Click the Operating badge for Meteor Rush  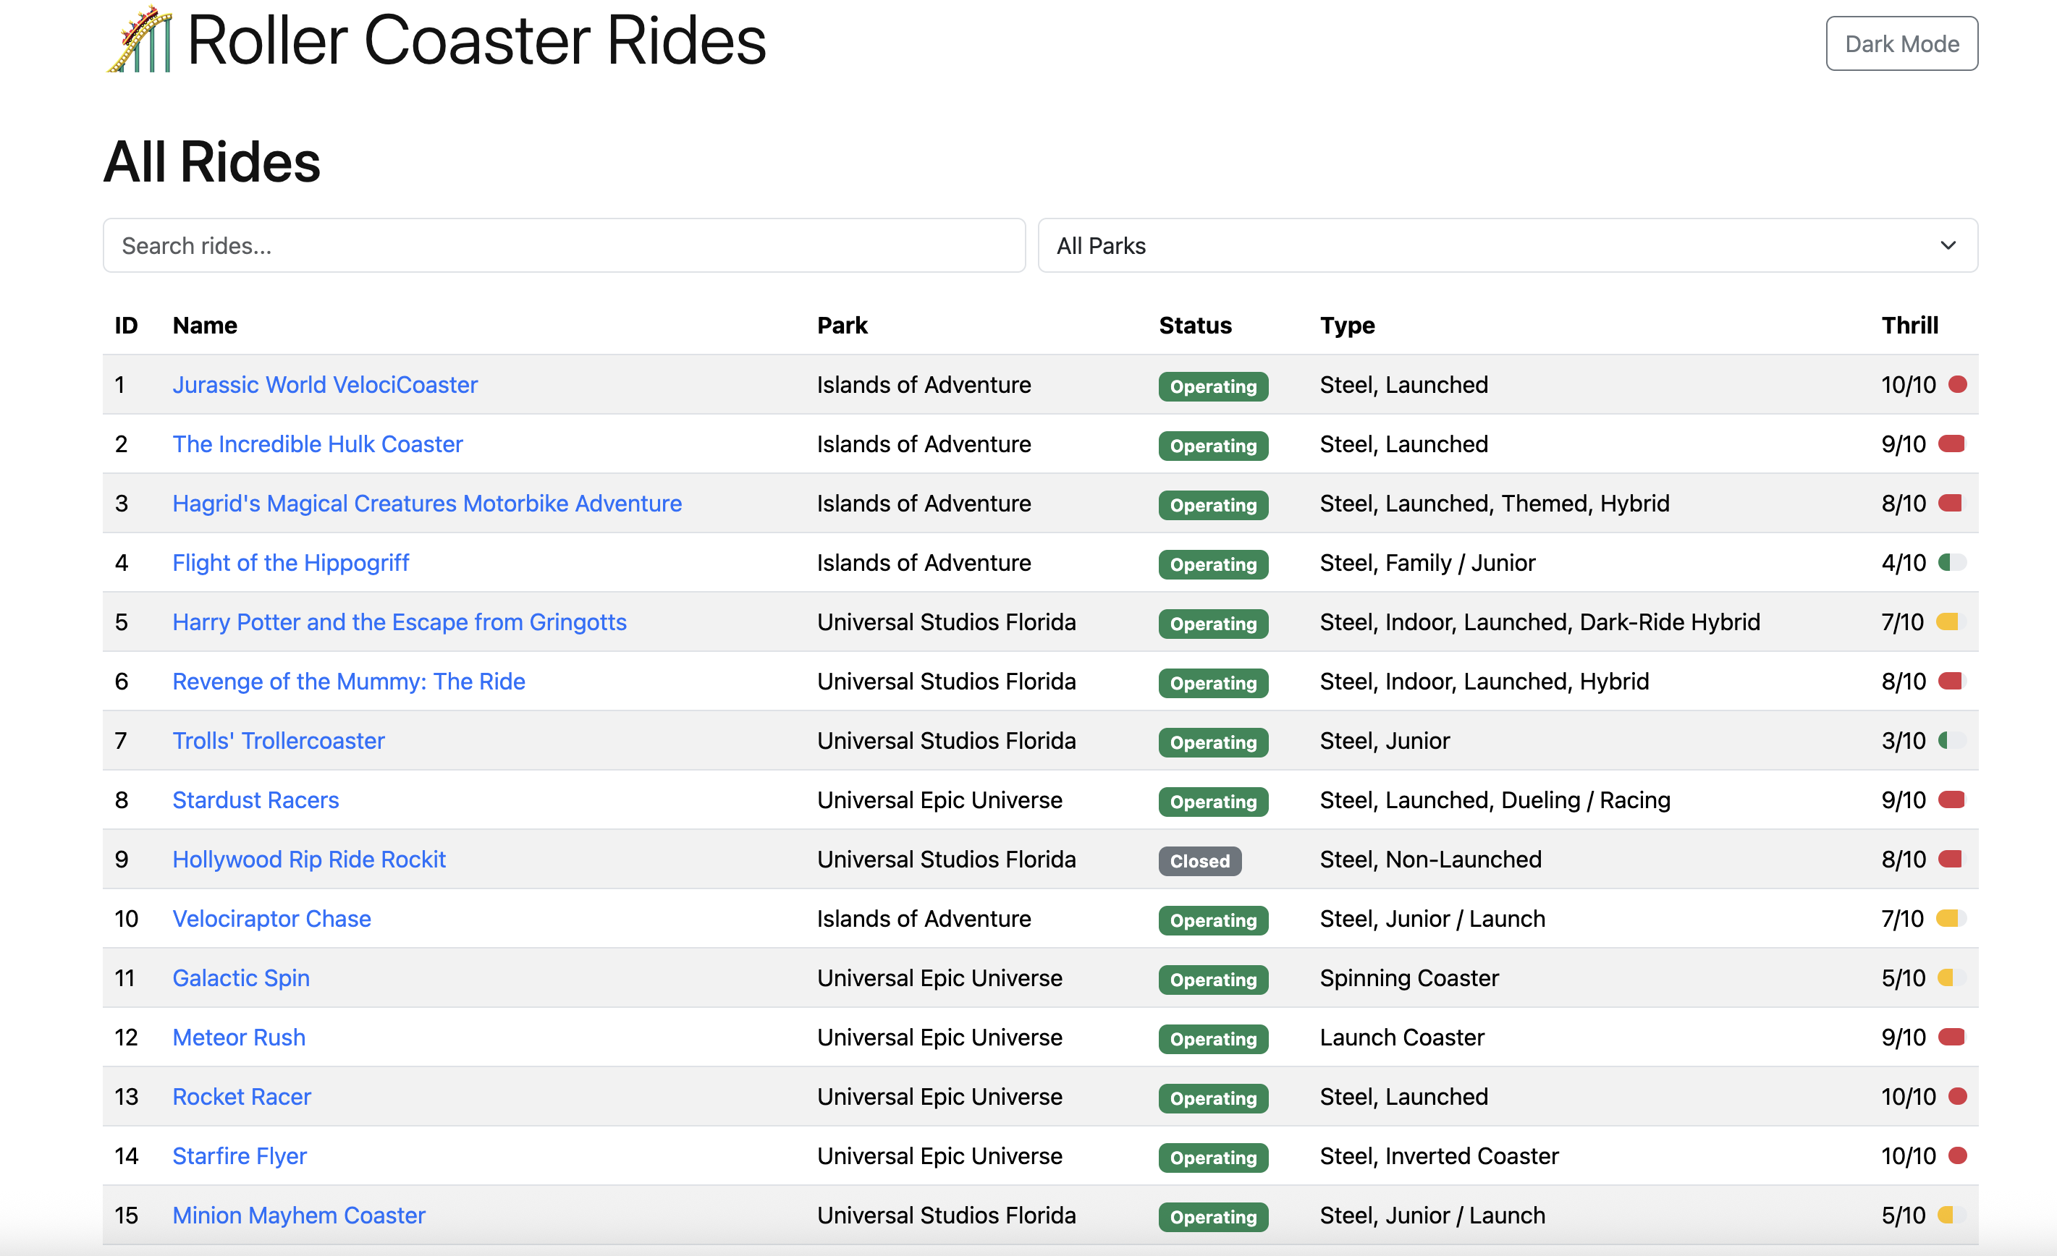tap(1212, 1038)
